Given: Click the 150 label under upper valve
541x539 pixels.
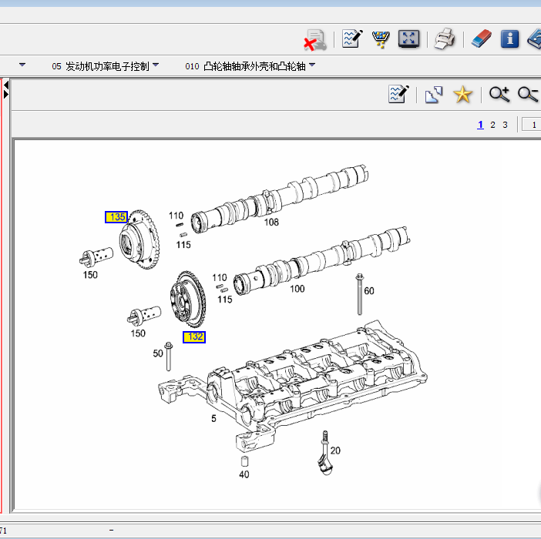Looking at the screenshot, I should (90, 275).
